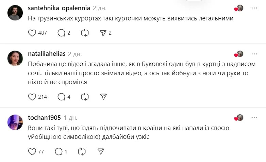Screen dimensions: 266x162
Task: Open the santehnika_opalennia profile link
Action: pos(59,8)
